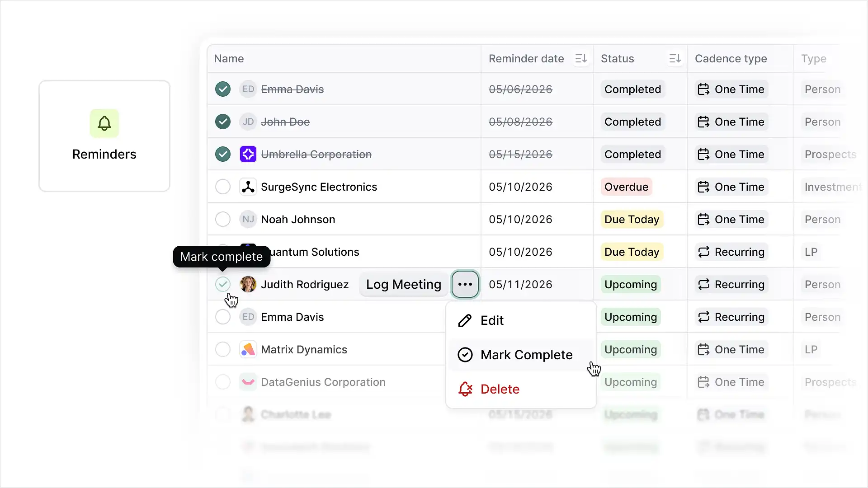Screen dimensions: 868x488
Task: Click the NJ avatar for Noah Johnson
Action: tap(248, 219)
